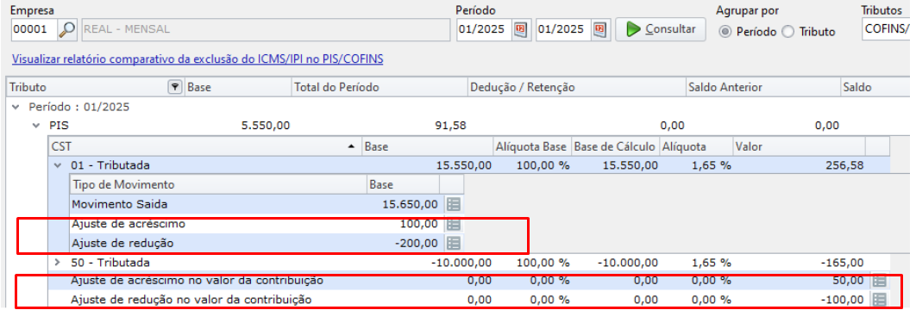Screen dimensions: 916x310
Task: Open details icon for acréscimo no valor da contribuição
Action: point(879,281)
